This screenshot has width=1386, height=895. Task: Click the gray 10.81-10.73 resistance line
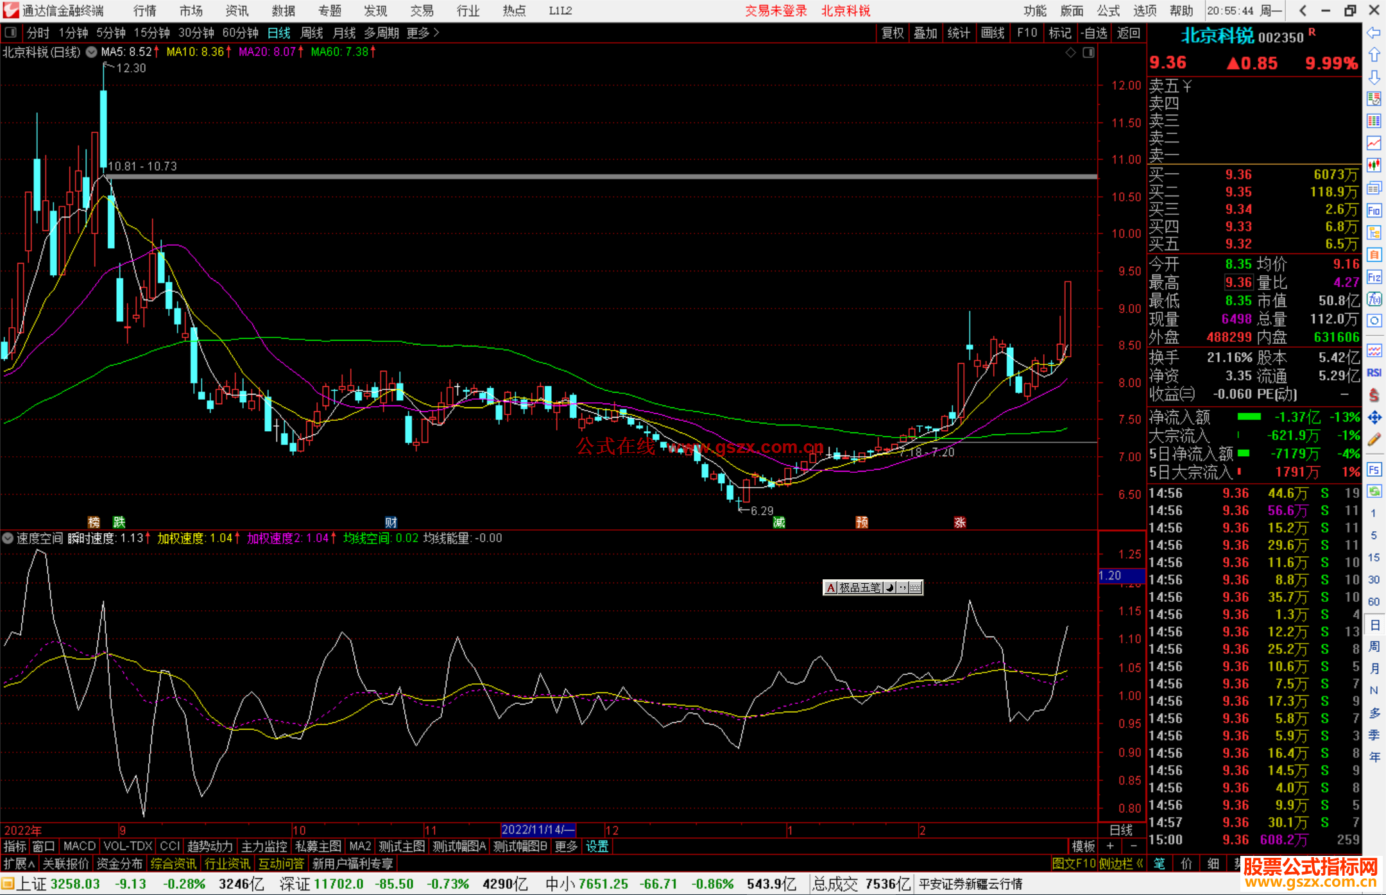(577, 176)
